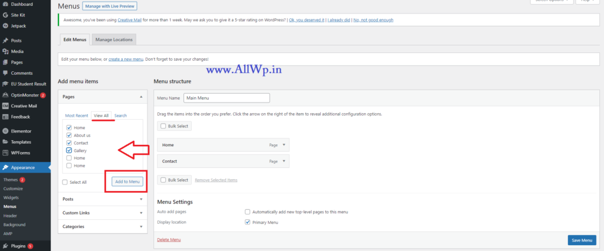Click the Site Kit G icon
The image size is (604, 251).
point(5,15)
